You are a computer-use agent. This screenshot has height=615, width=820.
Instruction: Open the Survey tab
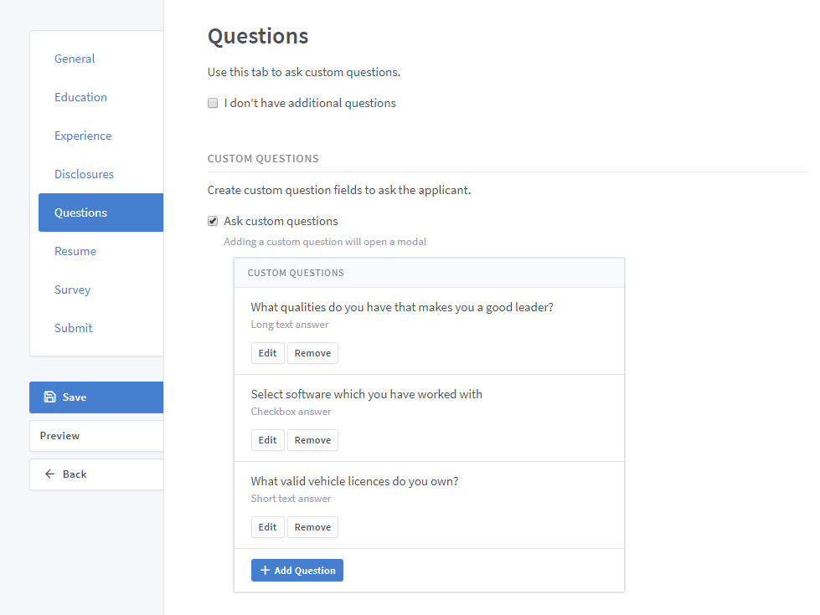tap(72, 290)
